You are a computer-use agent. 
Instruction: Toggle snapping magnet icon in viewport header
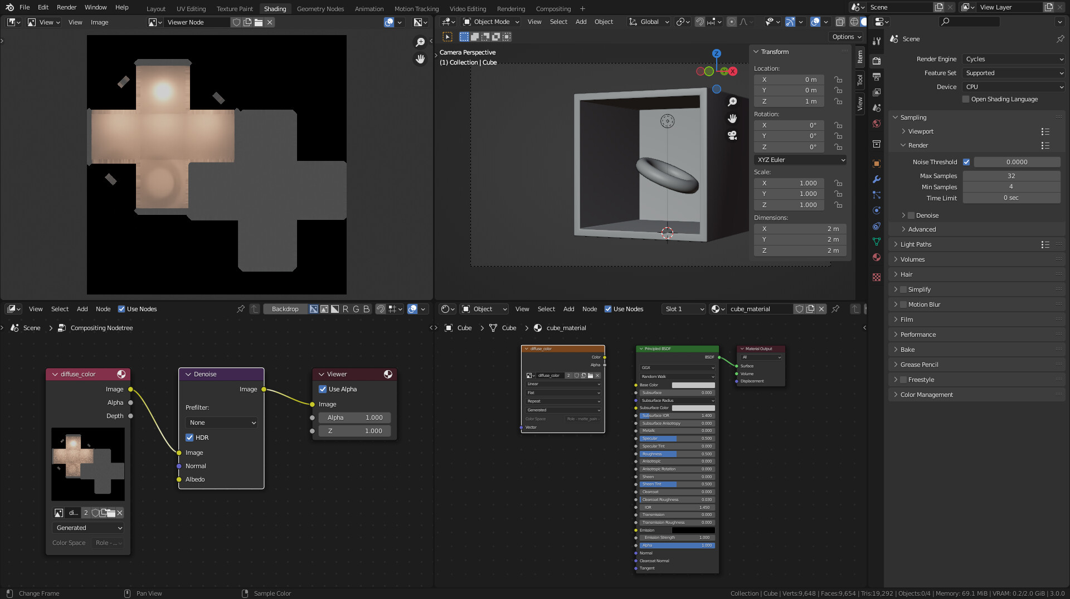tap(699, 22)
